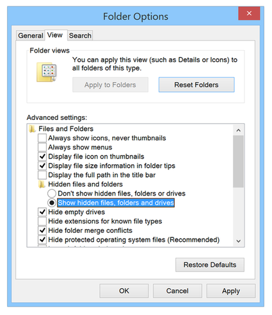This screenshot has height=315, width=272.
Task: Click the Files and Folders folder icon
Action: [x=32, y=129]
